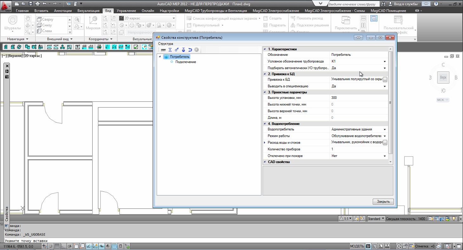Click the Print icon in quick access toolbar

tap(37, 3)
